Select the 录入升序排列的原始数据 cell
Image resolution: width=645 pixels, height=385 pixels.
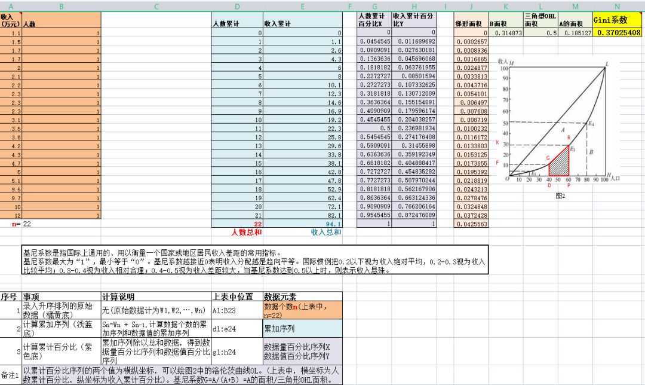[62, 310]
